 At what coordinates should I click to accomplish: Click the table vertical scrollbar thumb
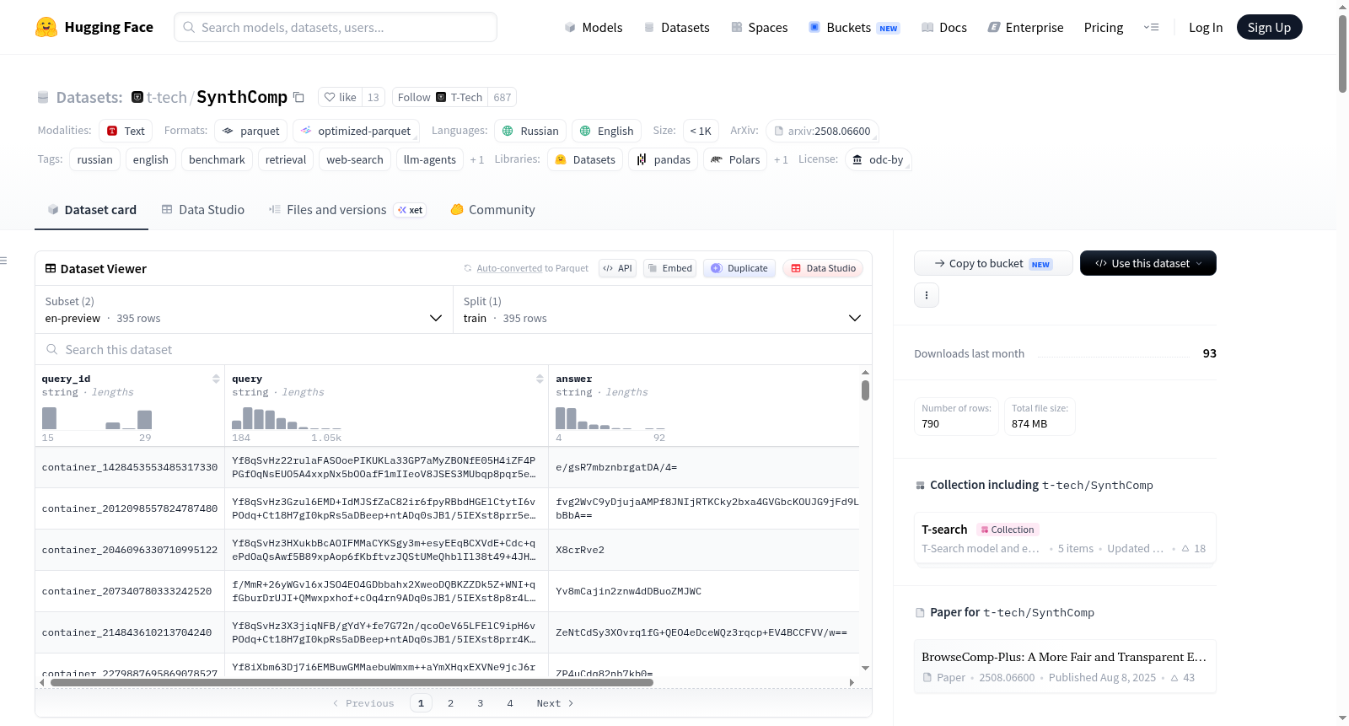(x=865, y=390)
